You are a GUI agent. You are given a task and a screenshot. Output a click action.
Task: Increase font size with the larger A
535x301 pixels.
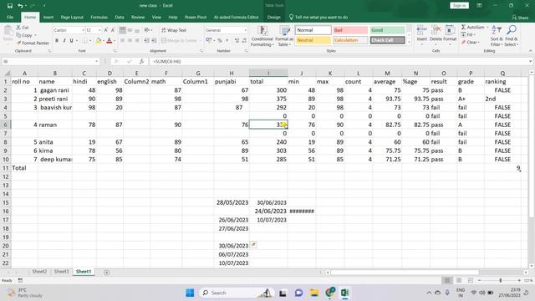106,30
